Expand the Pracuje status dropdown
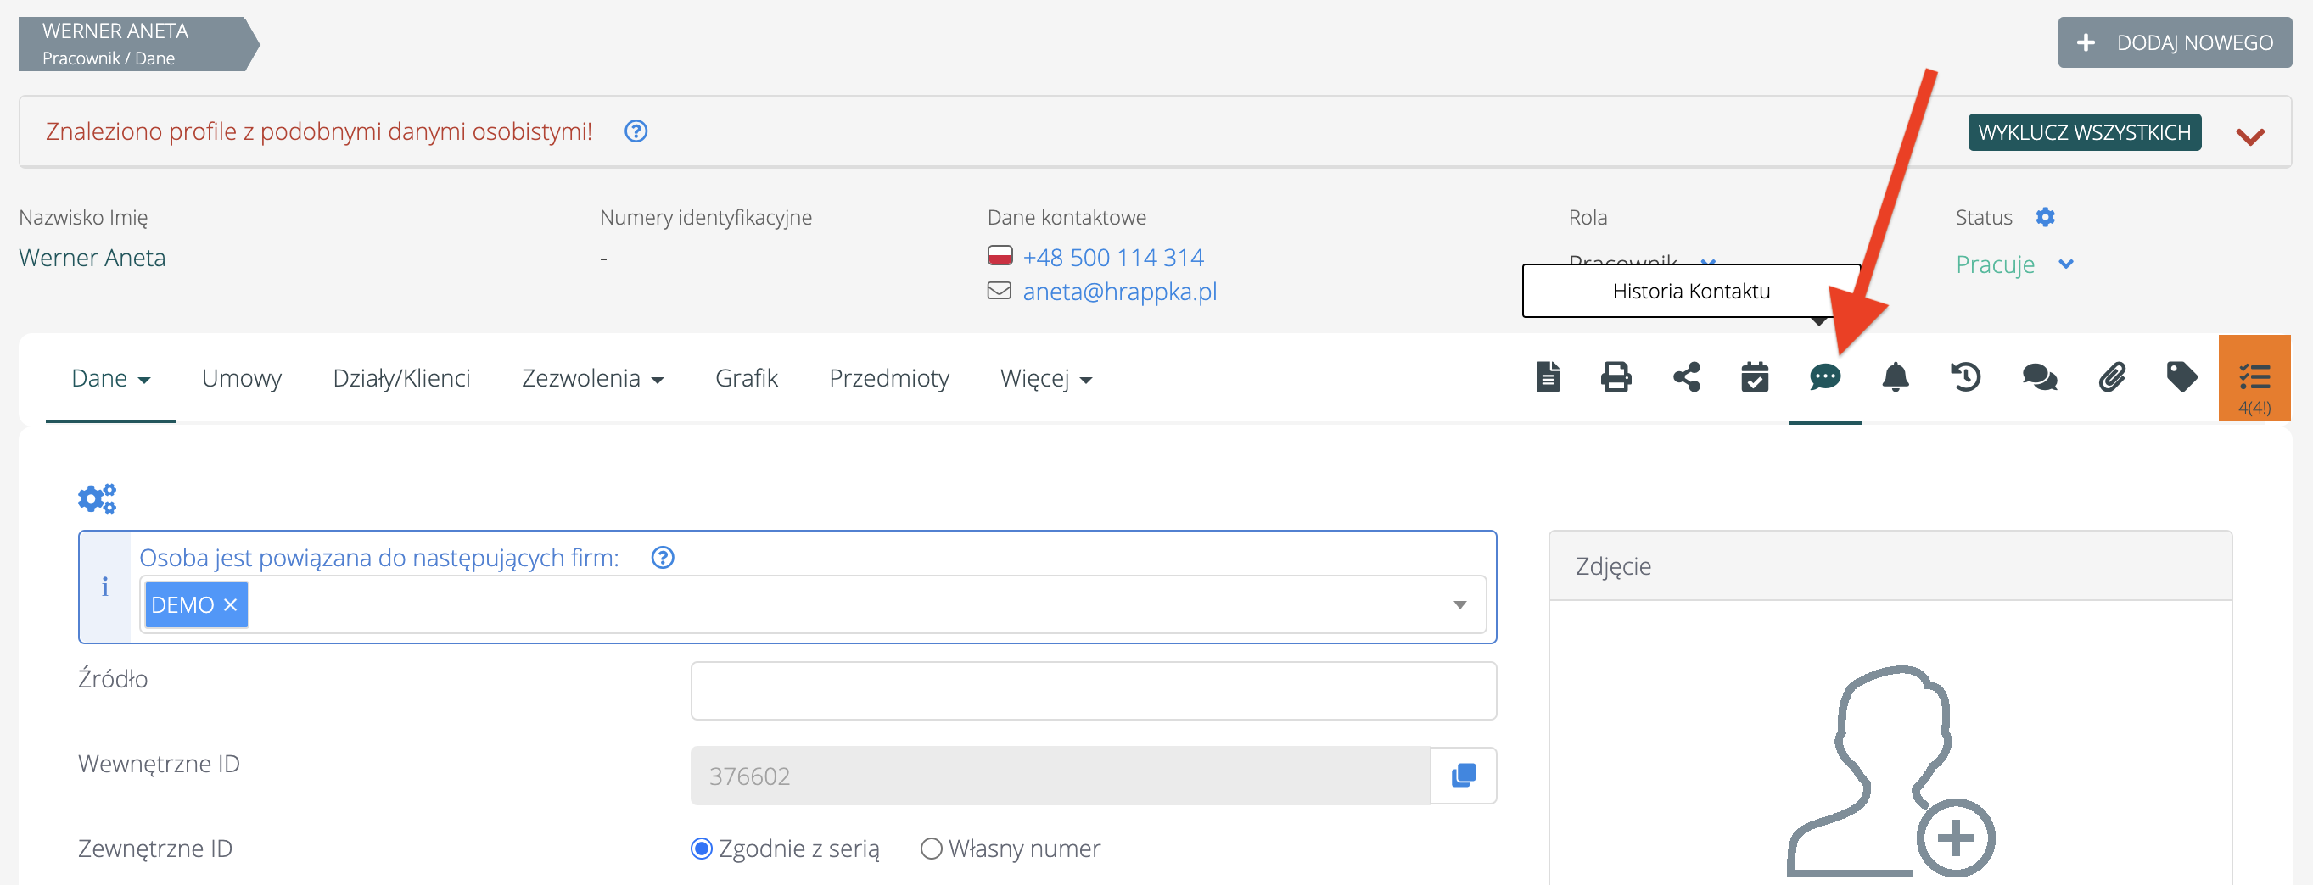Viewport: 2313px width, 885px height. click(2065, 264)
